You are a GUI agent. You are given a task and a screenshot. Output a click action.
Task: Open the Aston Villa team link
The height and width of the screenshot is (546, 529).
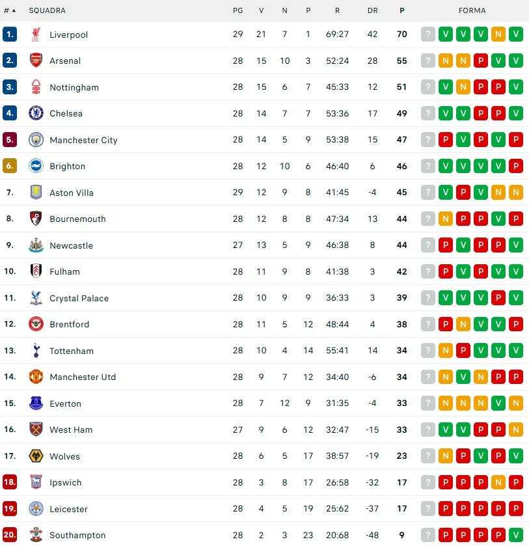(72, 193)
